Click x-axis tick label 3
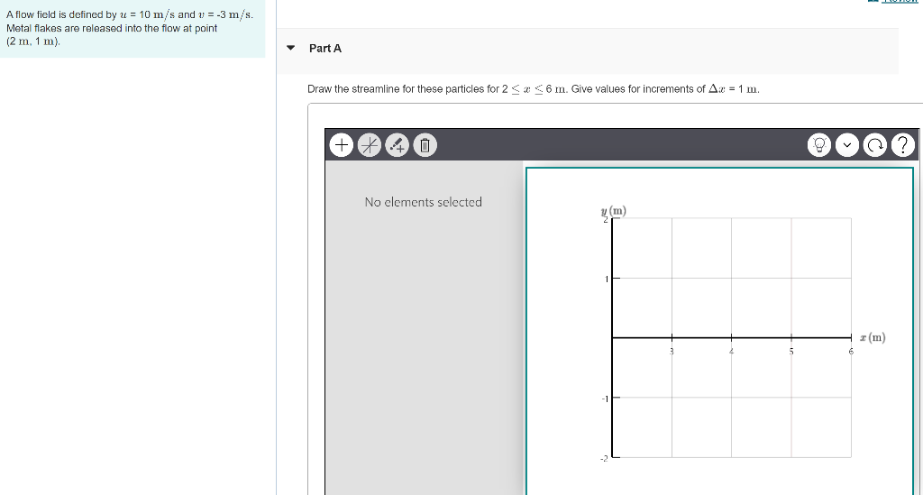 [672, 352]
